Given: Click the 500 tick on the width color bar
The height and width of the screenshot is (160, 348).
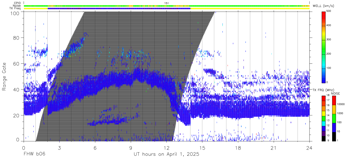Looking at the screenshot, I should (x=329, y=11).
